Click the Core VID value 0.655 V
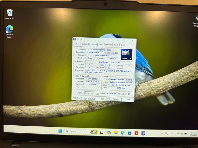Viewport: 198px width, 148px height. pyautogui.click(x=113, y=58)
